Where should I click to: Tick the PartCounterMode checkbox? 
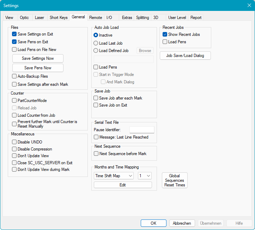(14, 101)
